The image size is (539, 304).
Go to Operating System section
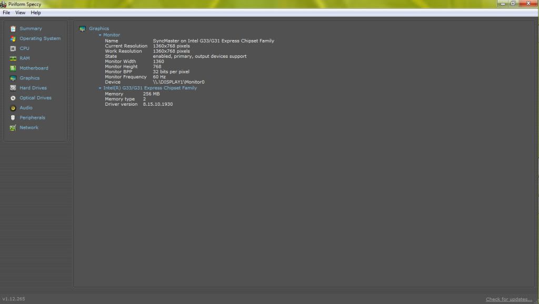pyautogui.click(x=40, y=38)
